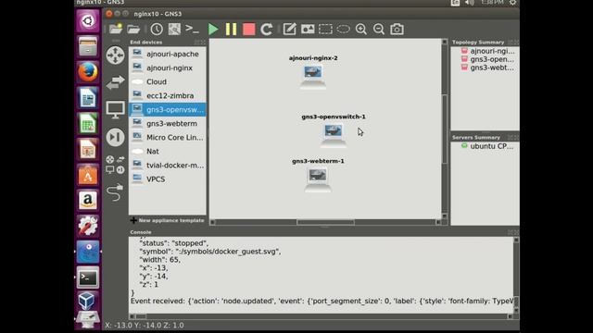Select the Cloud device
Viewport: 593px width, 333px height.
pos(167,82)
